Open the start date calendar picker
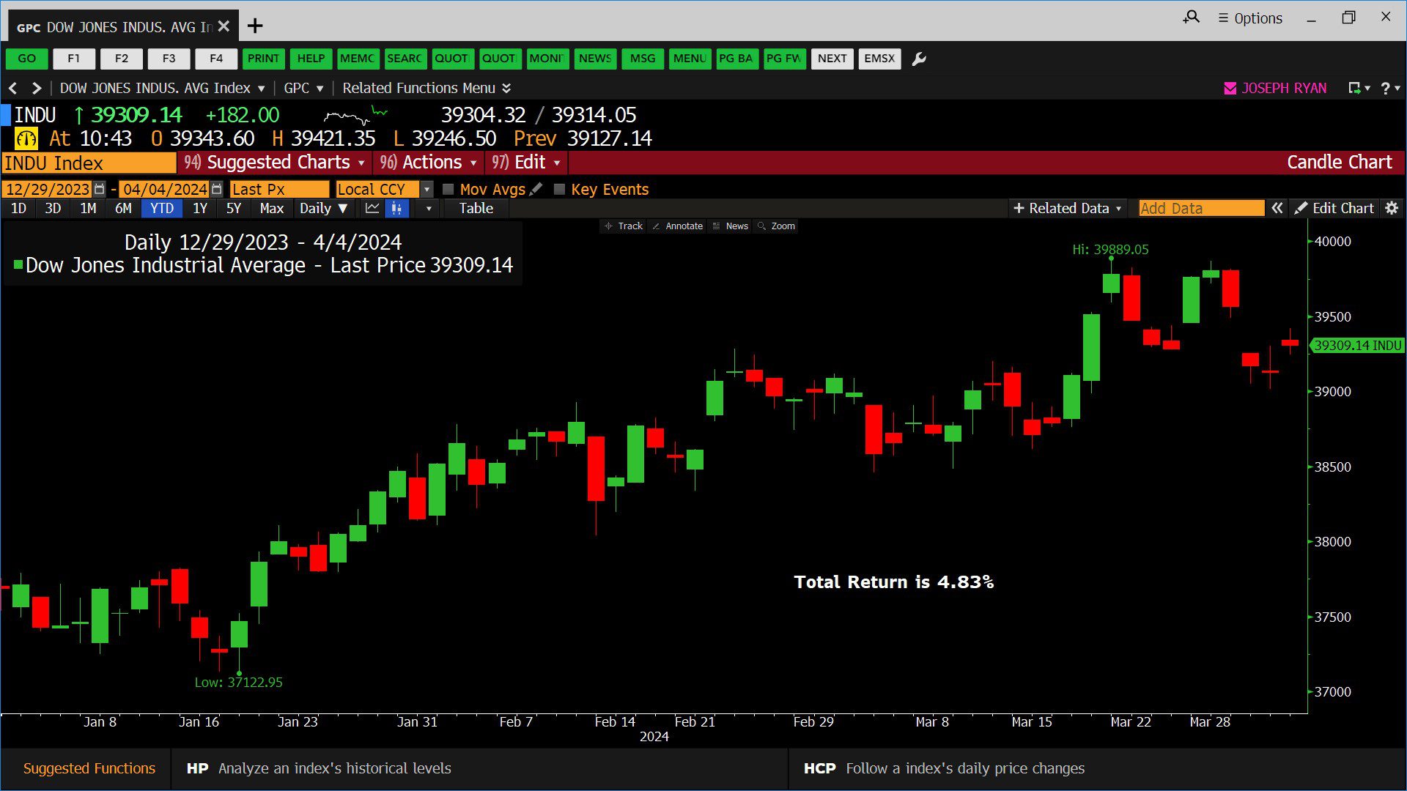Image resolution: width=1407 pixels, height=791 pixels. [100, 189]
